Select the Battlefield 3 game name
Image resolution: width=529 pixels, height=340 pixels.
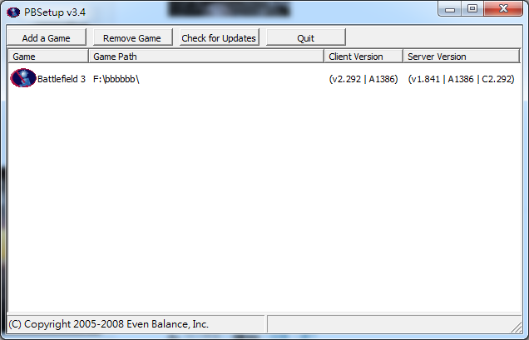(62, 79)
